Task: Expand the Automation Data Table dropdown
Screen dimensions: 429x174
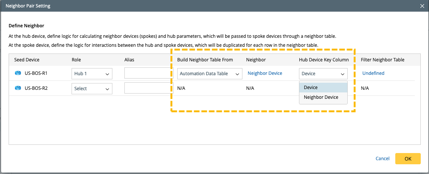Action: tap(209, 74)
